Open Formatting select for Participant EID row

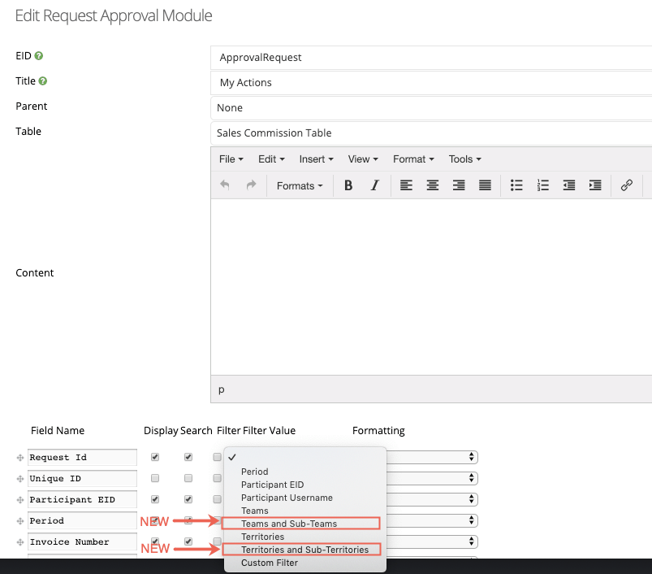[433, 499]
